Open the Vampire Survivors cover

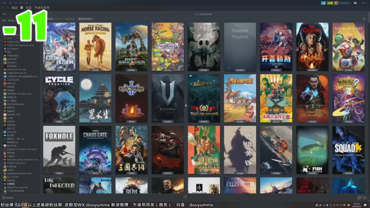pyautogui.click(x=312, y=98)
